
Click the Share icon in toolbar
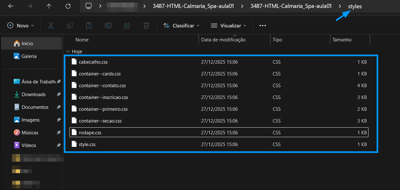pos(127,25)
